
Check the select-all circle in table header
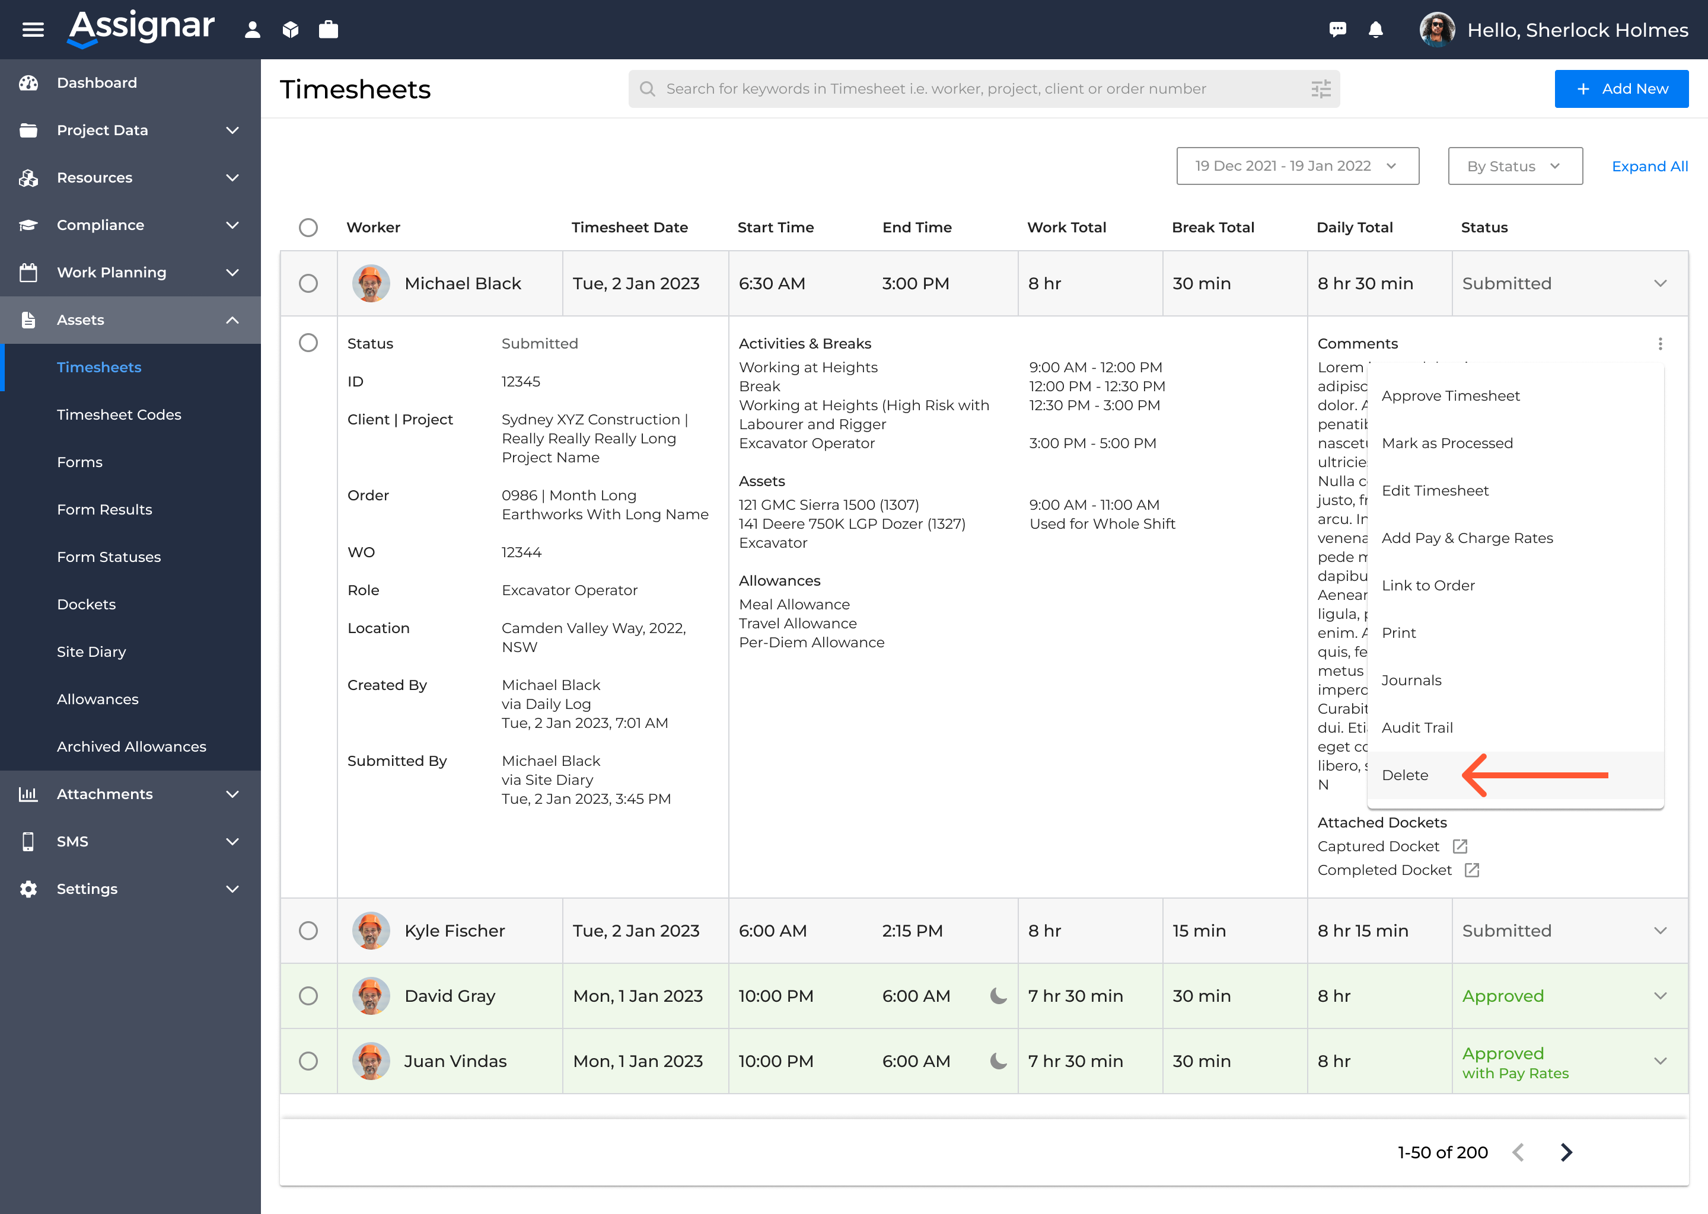[308, 228]
